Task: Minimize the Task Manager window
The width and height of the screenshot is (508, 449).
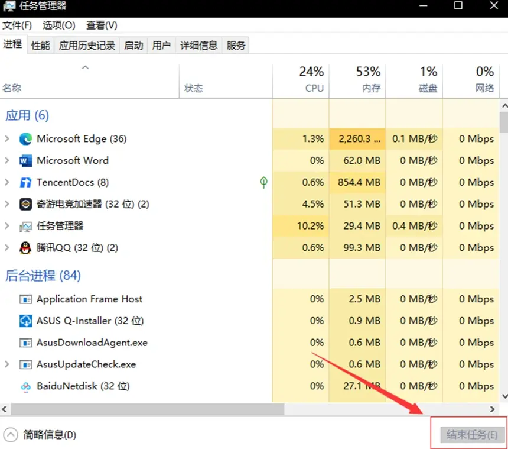Action: [424, 5]
